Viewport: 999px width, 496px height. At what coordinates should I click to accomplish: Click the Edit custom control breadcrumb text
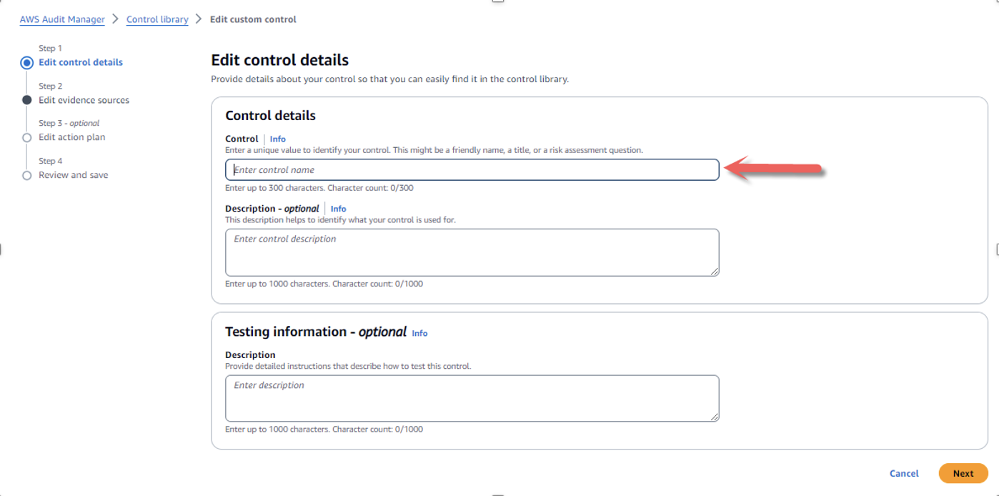click(252, 19)
